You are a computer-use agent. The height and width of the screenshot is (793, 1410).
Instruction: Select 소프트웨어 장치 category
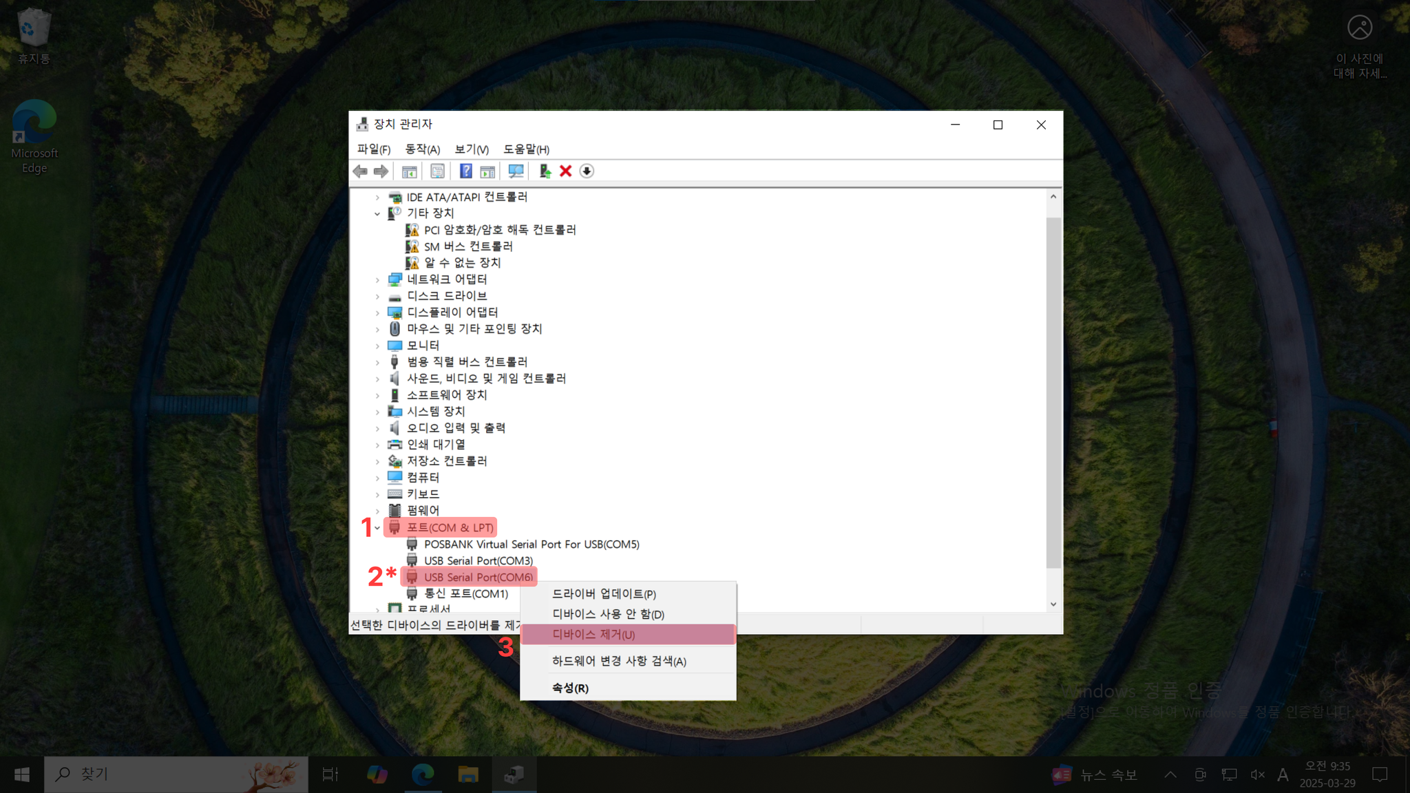pos(447,395)
